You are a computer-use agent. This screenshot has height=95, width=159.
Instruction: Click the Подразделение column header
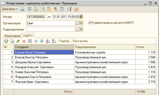[x=105, y=47]
